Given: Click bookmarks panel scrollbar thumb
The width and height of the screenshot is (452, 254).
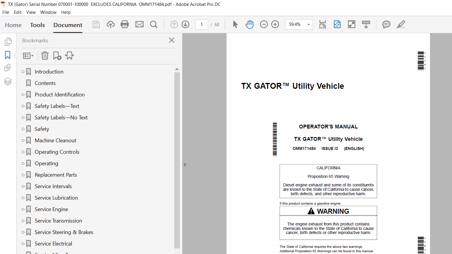Looking at the screenshot, I should pos(177,160).
